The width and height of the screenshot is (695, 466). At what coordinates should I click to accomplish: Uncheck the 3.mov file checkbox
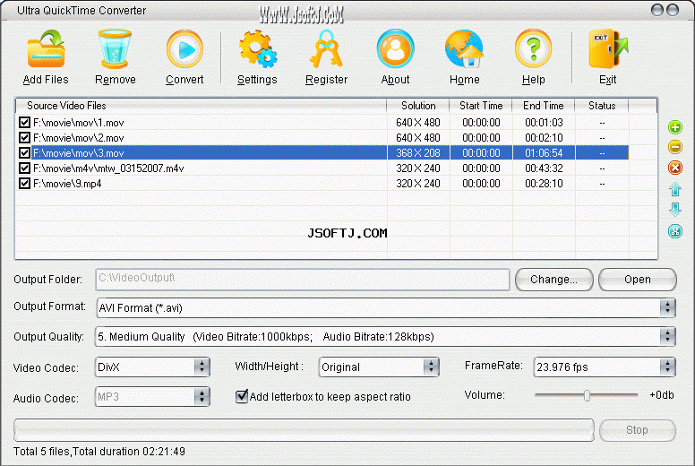tap(24, 153)
